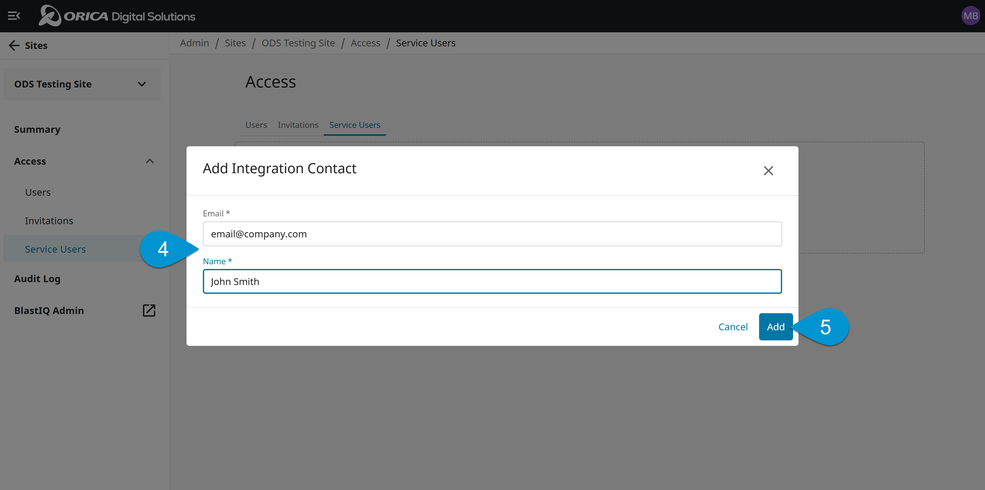Click the back arrow next to Sites
This screenshot has height=490, width=985.
(14, 46)
